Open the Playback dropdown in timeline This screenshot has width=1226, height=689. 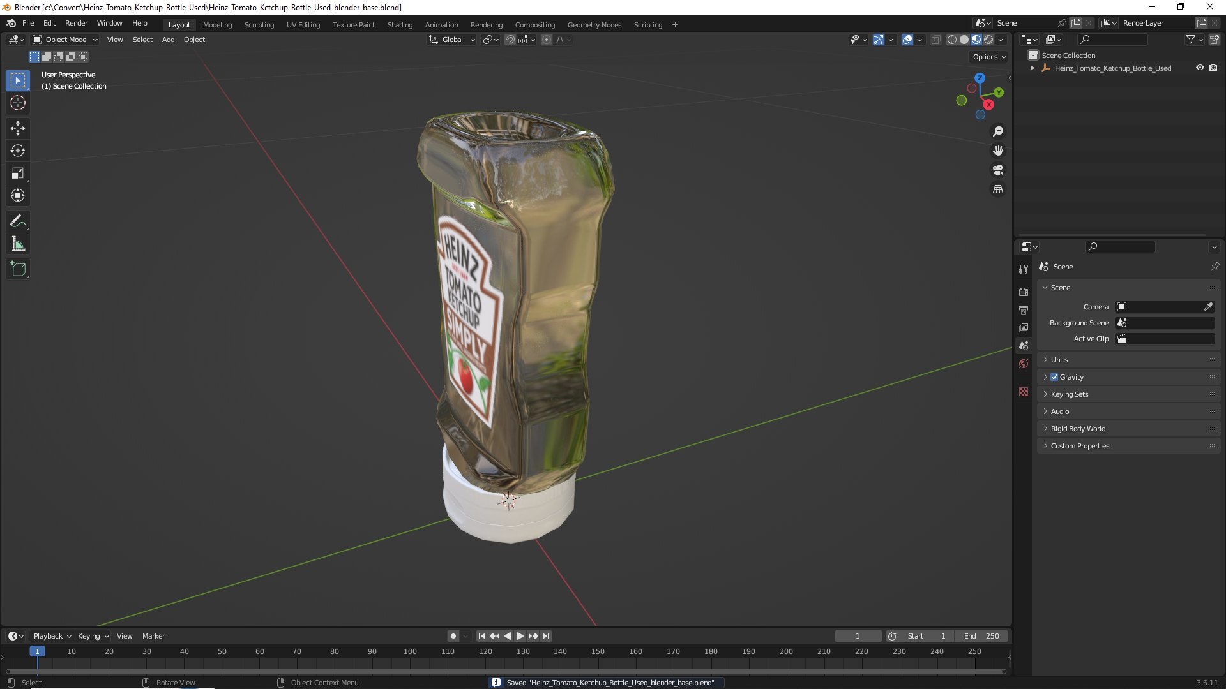52,636
